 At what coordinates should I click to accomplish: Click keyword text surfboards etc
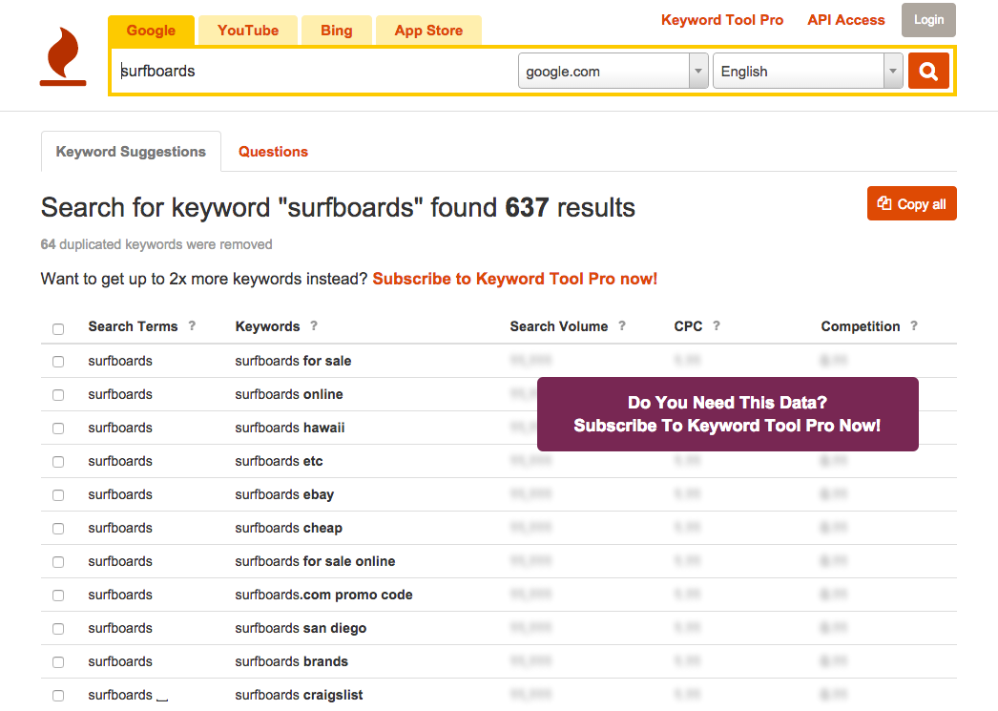[279, 461]
